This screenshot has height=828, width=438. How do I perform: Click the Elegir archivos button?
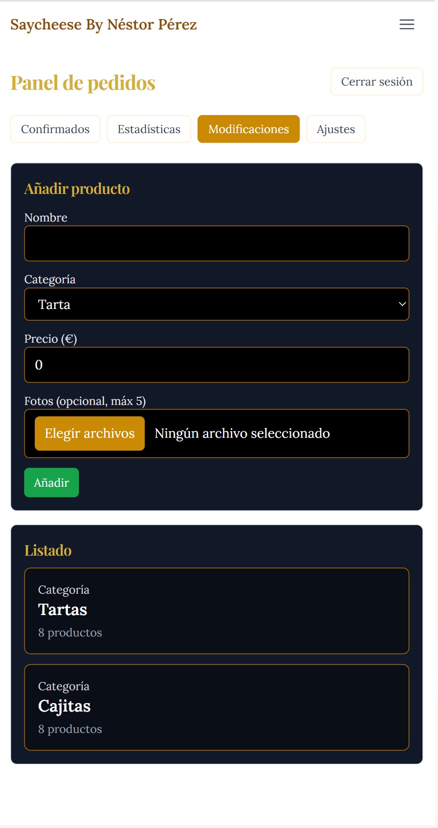pos(89,433)
